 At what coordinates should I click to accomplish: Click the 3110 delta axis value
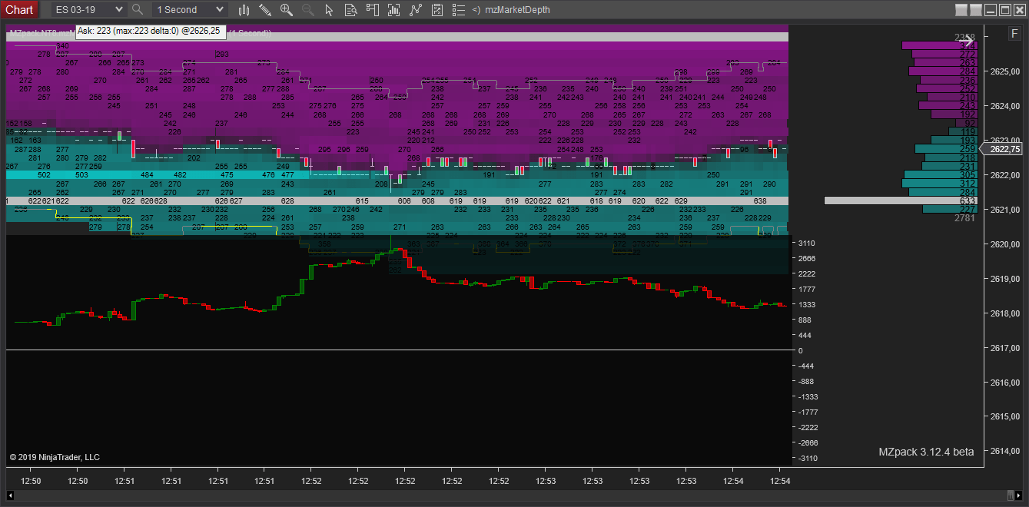pos(807,243)
